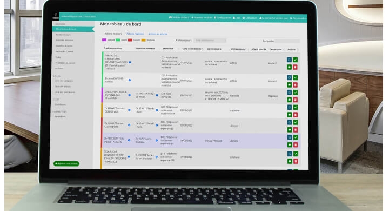Show info for Drs DUPONT CHAMONIX vendor
Image resolution: width=389 pixels, height=211 pixels.
click(x=129, y=95)
